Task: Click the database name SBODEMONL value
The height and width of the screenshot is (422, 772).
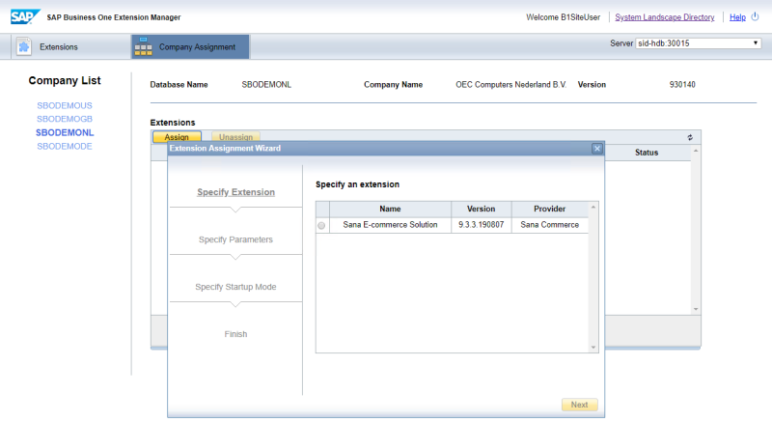Action: 266,85
